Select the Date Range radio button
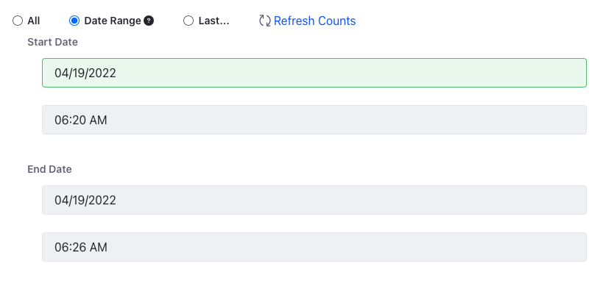603x286 pixels. tap(74, 21)
